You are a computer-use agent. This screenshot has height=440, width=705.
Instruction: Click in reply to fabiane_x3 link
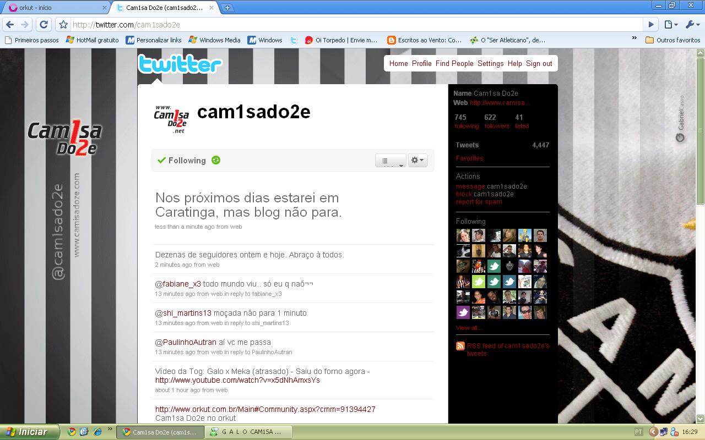[x=253, y=294]
